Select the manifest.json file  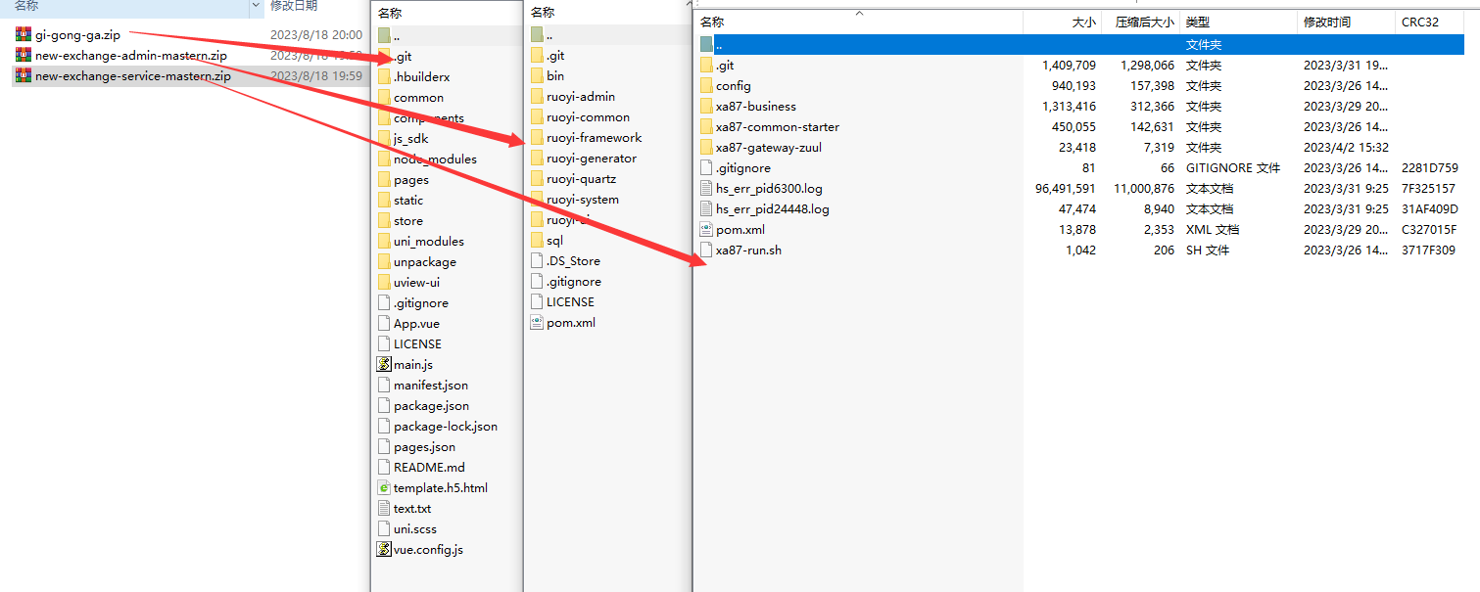pyautogui.click(x=431, y=385)
